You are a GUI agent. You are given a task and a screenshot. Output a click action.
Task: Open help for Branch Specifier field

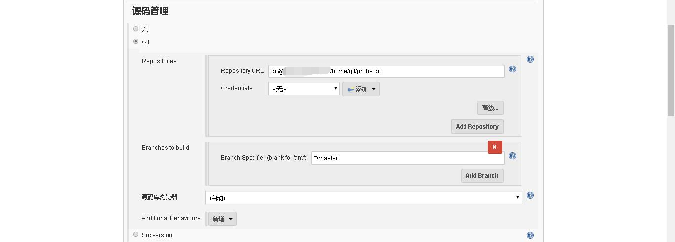(x=512, y=156)
